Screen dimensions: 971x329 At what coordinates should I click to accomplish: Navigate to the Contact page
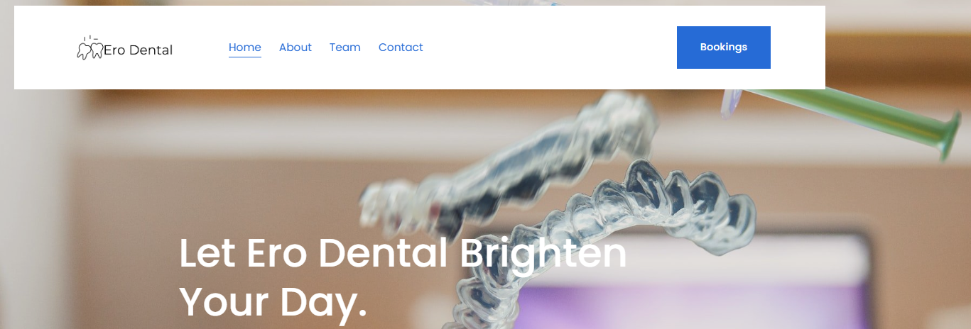[401, 48]
